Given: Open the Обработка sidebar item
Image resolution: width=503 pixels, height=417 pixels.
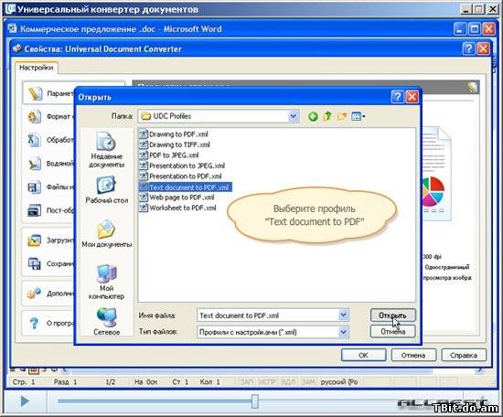Looking at the screenshot, I should point(49,140).
